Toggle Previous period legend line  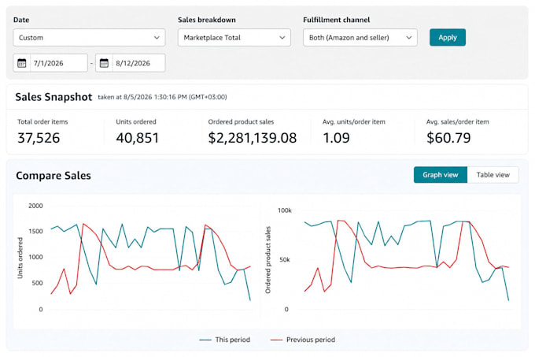(x=303, y=340)
